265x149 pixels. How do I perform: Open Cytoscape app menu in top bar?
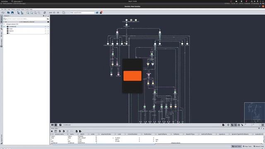(17, 1)
